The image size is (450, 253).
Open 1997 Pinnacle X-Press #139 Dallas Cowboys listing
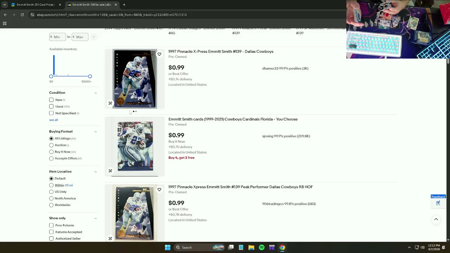[x=221, y=52]
